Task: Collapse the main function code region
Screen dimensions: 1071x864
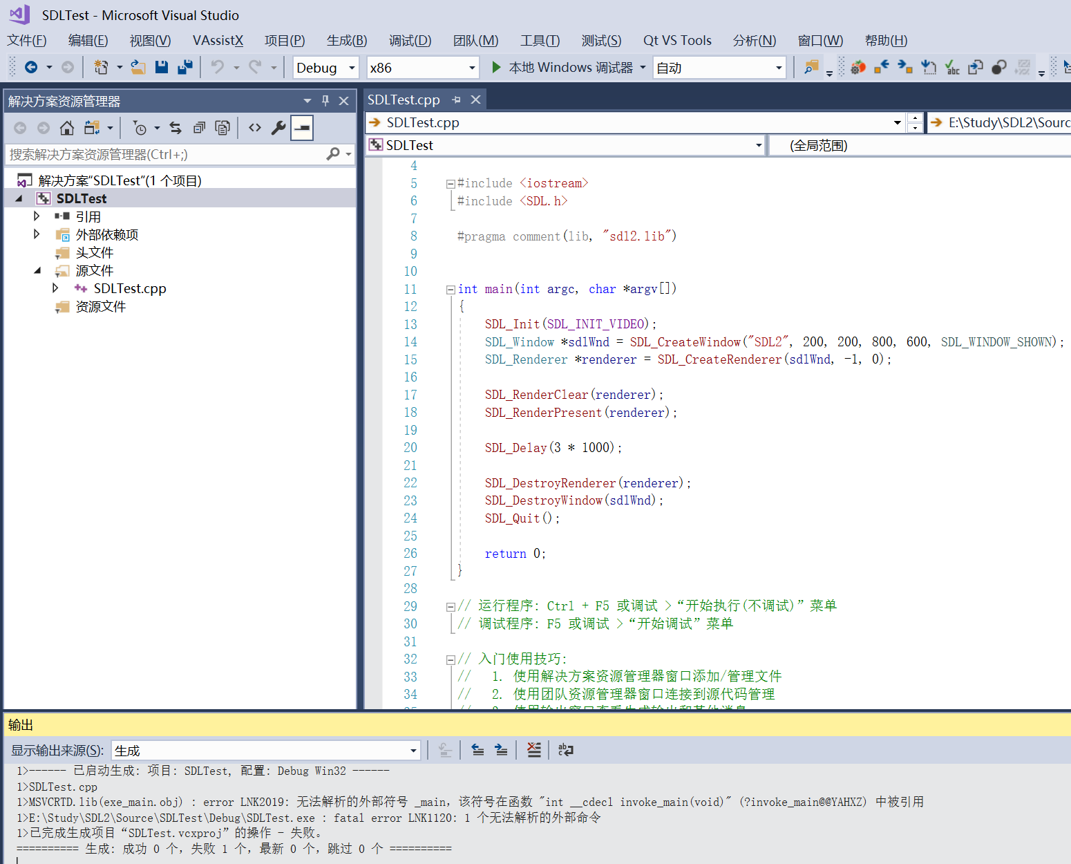Action: pos(450,288)
